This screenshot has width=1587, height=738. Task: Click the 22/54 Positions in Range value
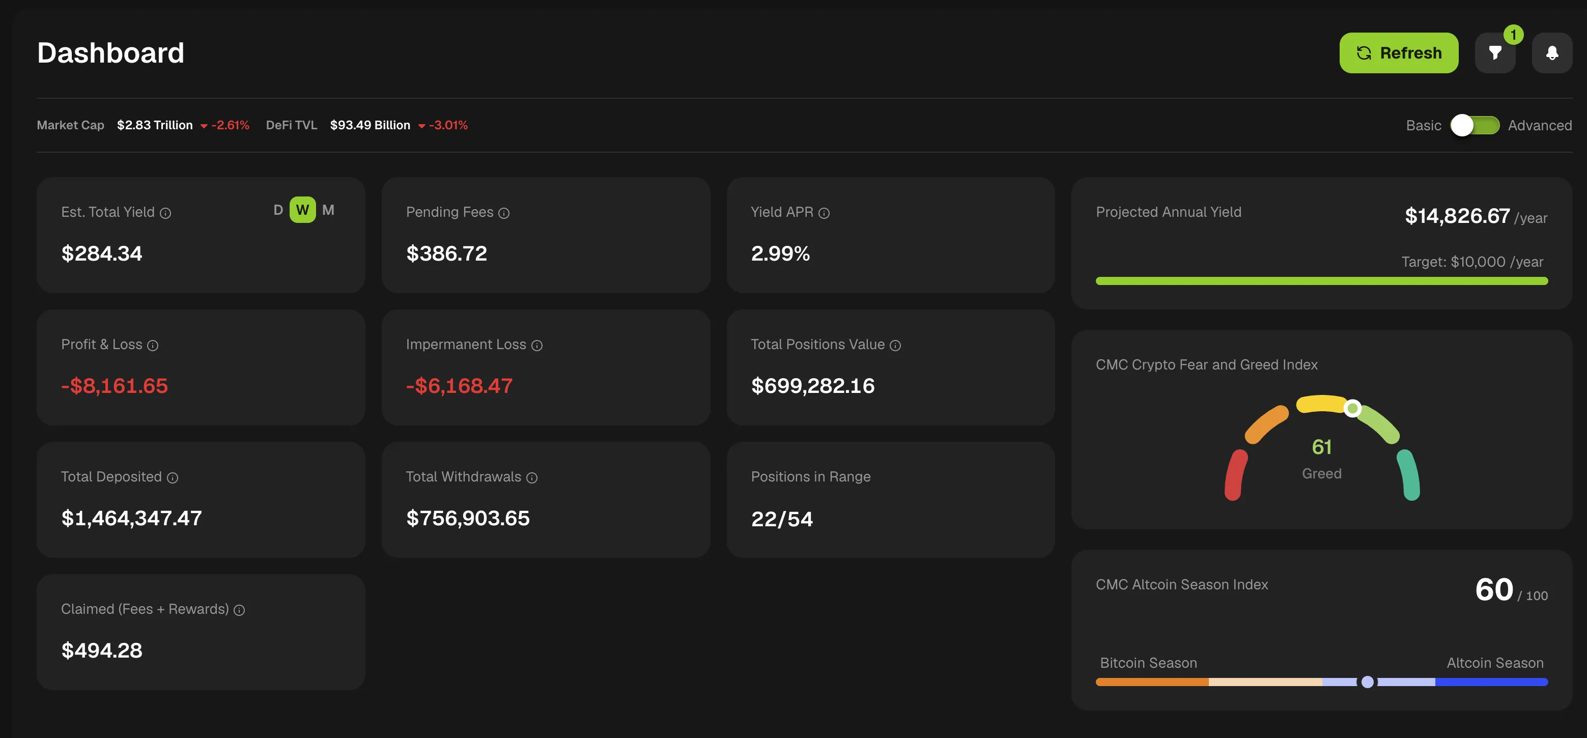[x=782, y=519]
